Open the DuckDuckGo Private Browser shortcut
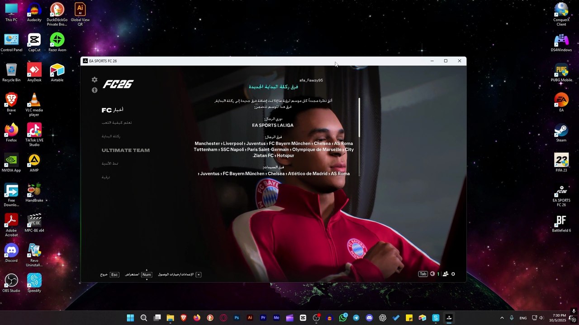Image resolution: width=579 pixels, height=325 pixels. click(x=57, y=14)
